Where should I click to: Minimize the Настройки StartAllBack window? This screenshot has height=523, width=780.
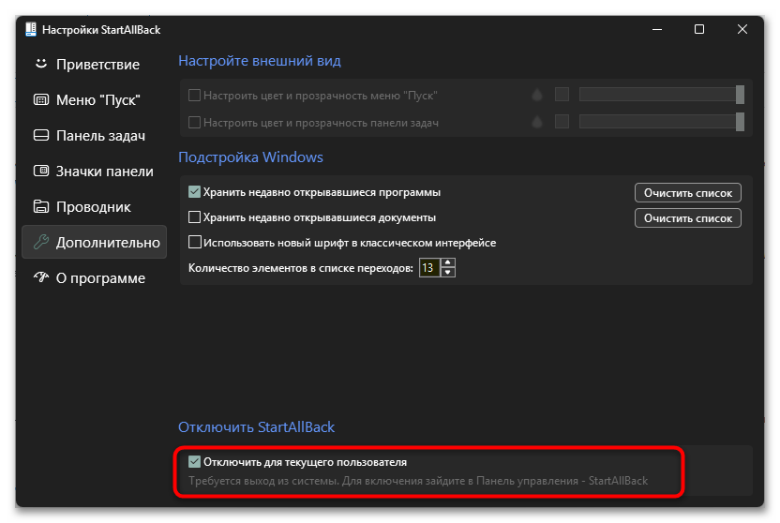point(657,29)
